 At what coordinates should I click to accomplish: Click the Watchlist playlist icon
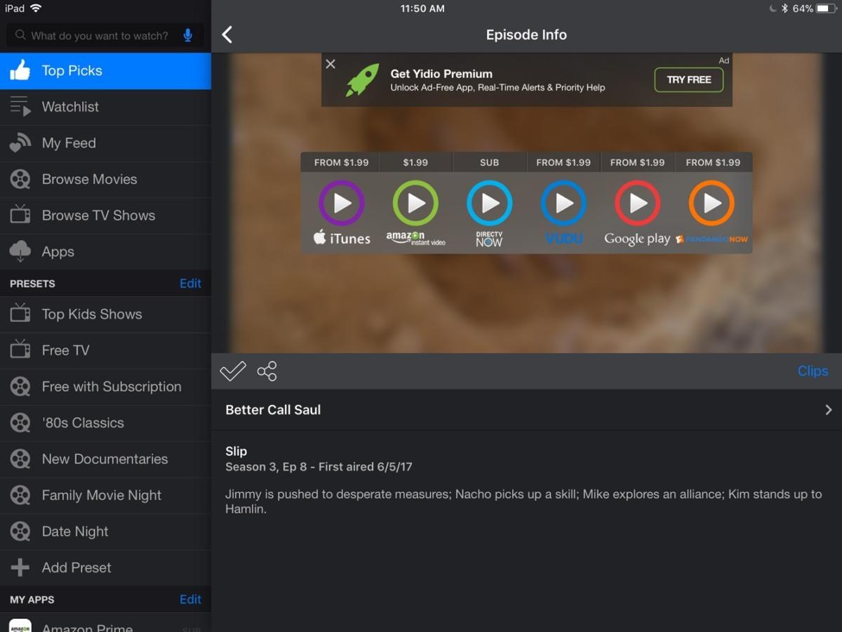pyautogui.click(x=20, y=107)
